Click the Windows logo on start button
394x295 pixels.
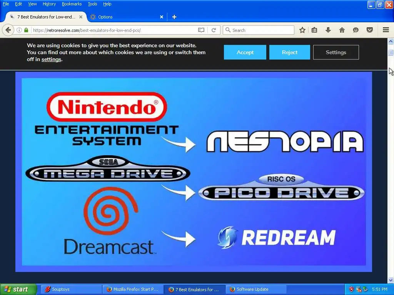7,289
